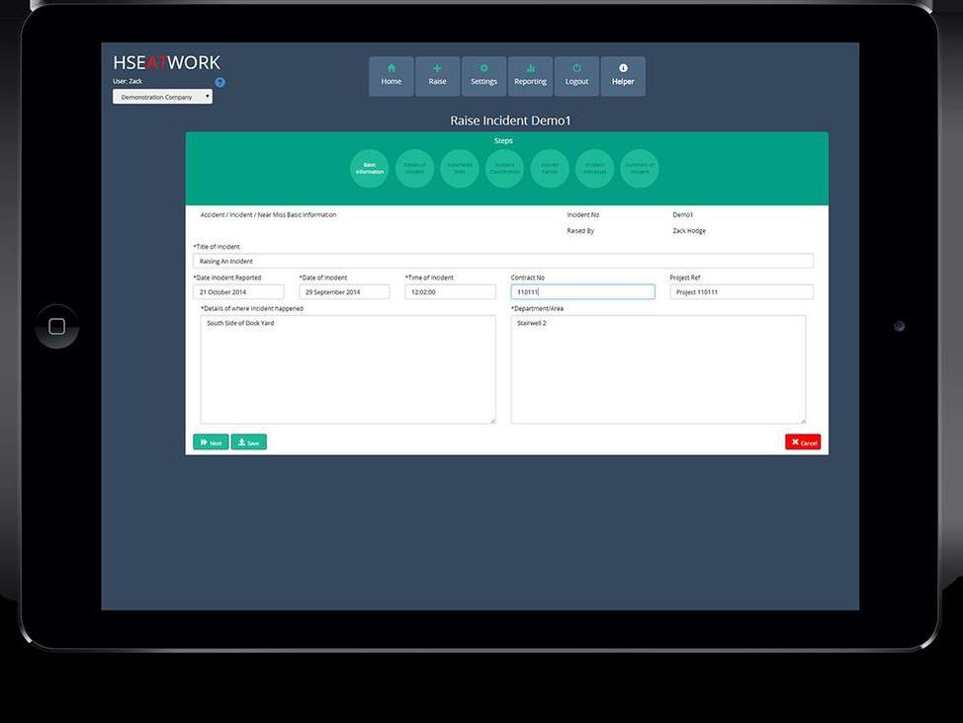963x723 pixels.
Task: Click the Title of Incident field
Action: (x=502, y=261)
